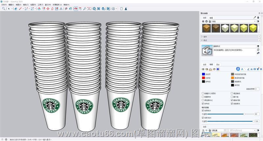Open the Arc tool dropdown arrow
This screenshot has width=263, height=141.
pos(29,9)
